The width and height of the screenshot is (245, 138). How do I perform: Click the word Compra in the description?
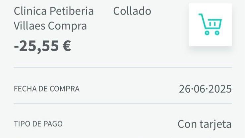click(67, 26)
